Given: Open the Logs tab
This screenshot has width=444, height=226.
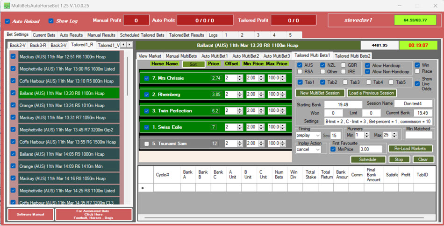Looking at the screenshot, I should (x=213, y=35).
